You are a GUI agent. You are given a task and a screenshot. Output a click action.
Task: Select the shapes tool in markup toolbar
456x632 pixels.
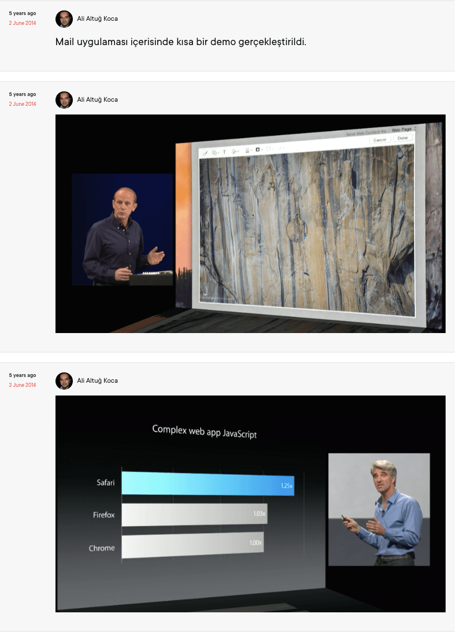(x=214, y=152)
